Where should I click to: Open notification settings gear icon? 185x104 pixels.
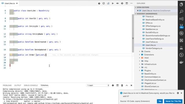coord(178,93)
